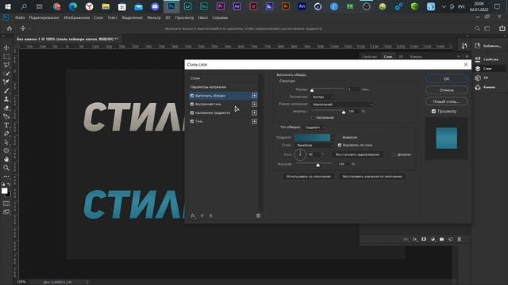Image resolution: width=508 pixels, height=285 pixels.
Task: Click the stroke opacity value field
Action: click(x=353, y=111)
